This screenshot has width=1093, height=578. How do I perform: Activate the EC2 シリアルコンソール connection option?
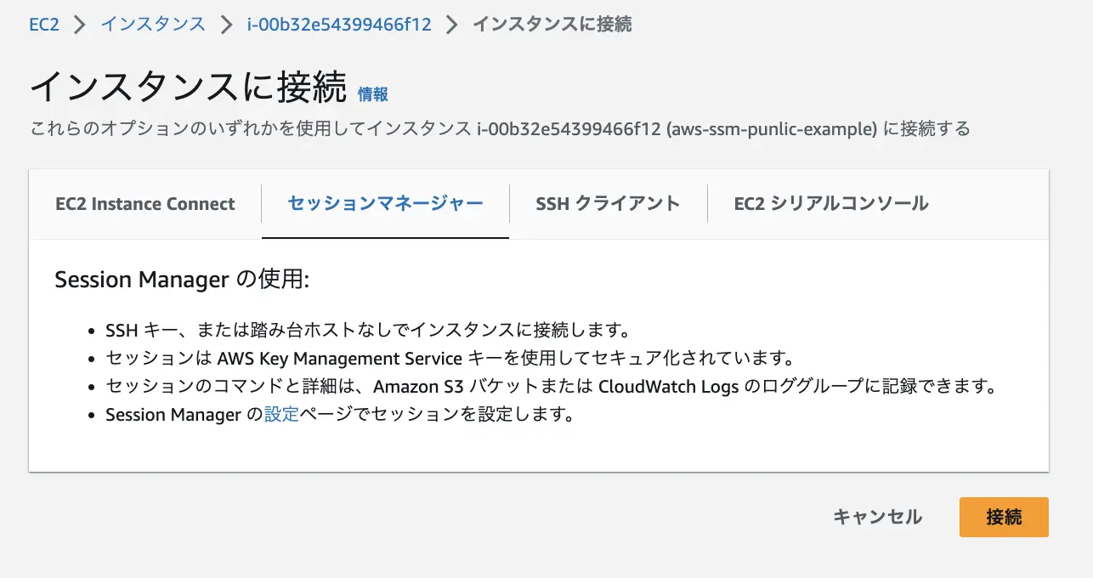tap(830, 203)
